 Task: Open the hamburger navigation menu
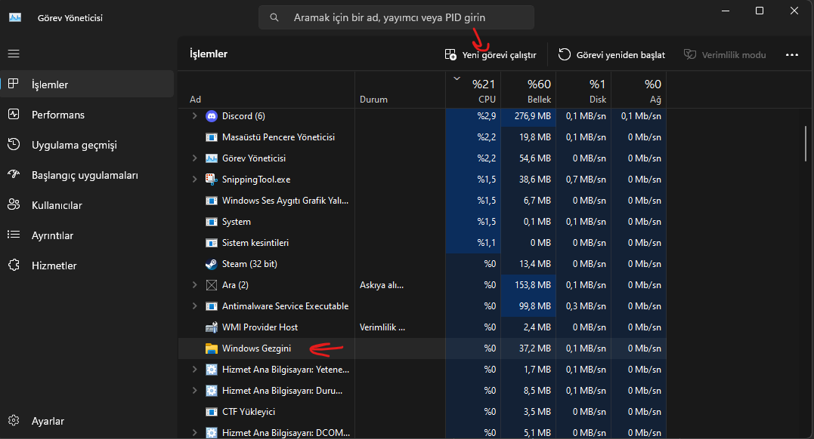tap(14, 54)
